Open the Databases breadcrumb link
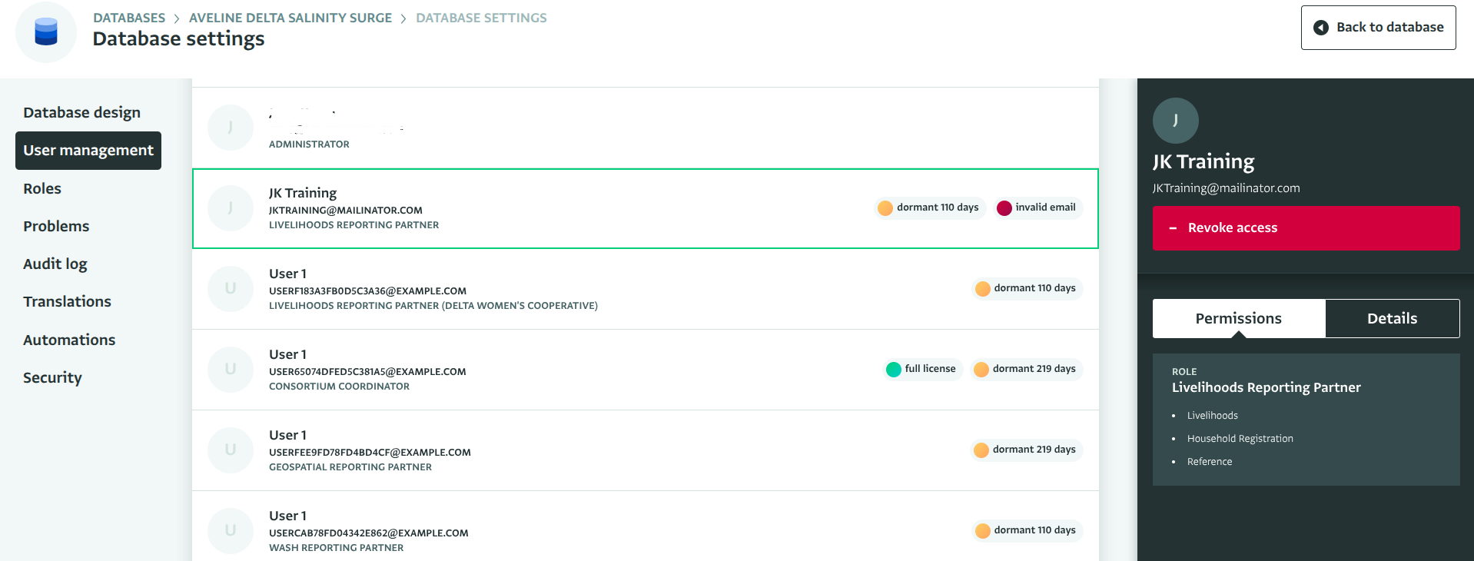This screenshot has height=561, width=1474. [x=129, y=18]
